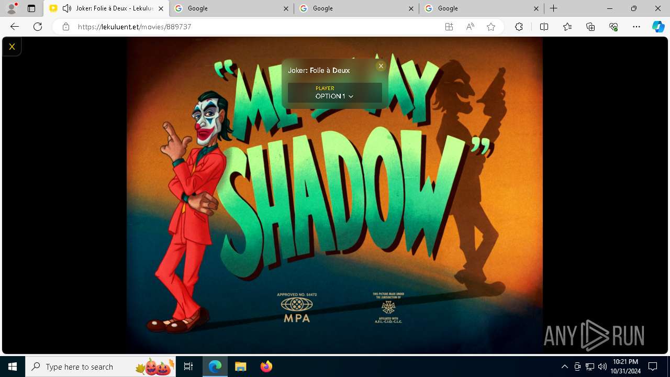Toggle split screen view
The height and width of the screenshot is (377, 670).
click(544, 27)
